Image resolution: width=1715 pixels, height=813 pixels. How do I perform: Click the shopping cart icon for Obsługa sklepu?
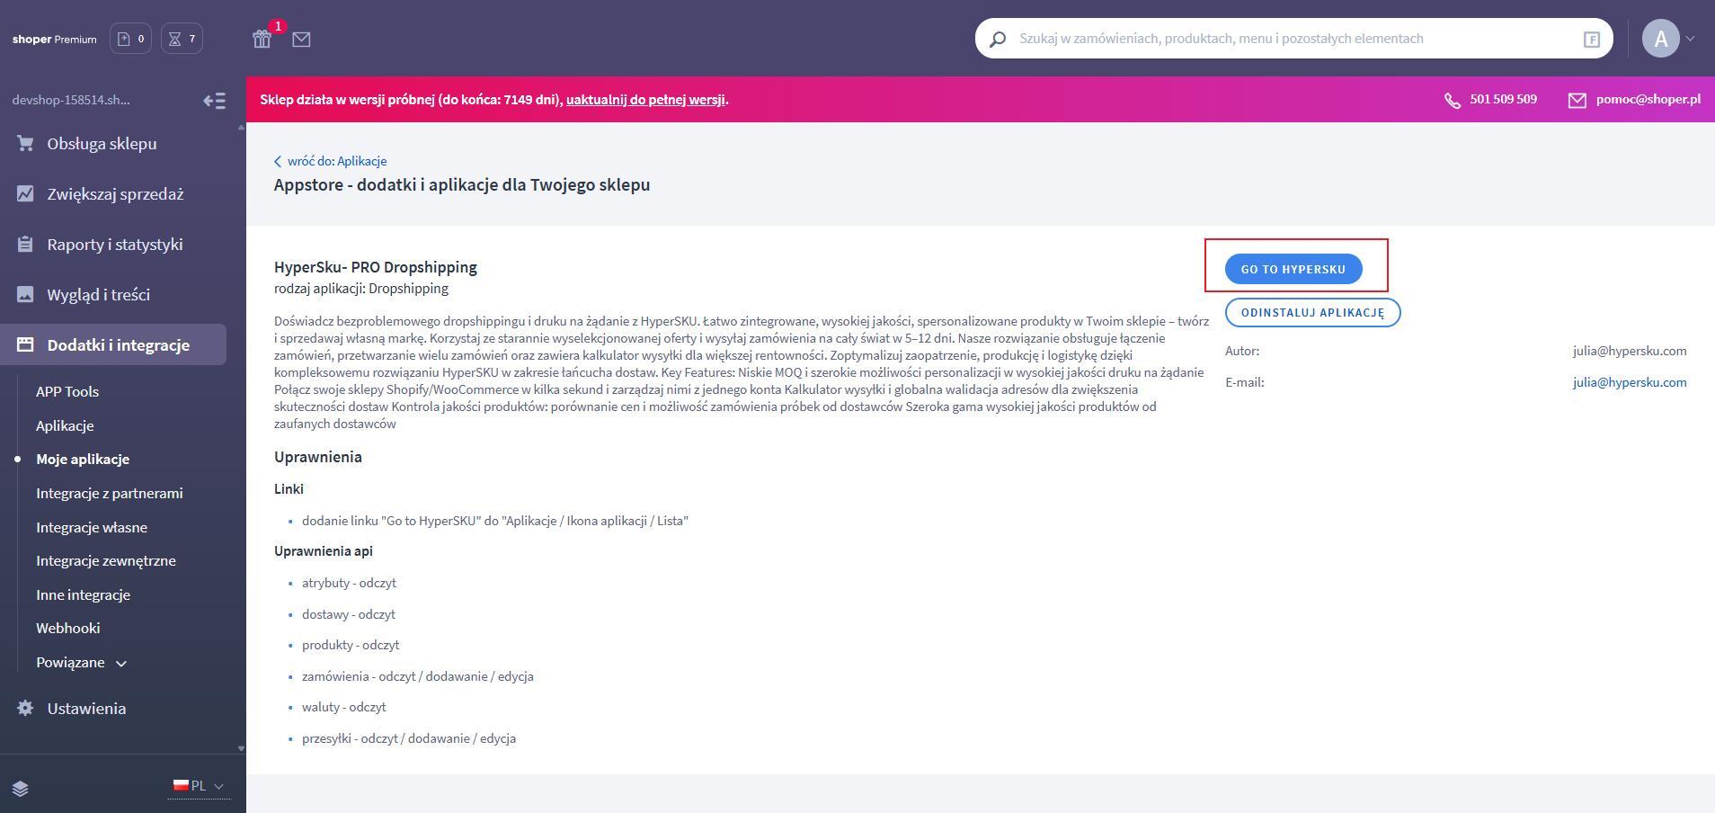[x=25, y=143]
